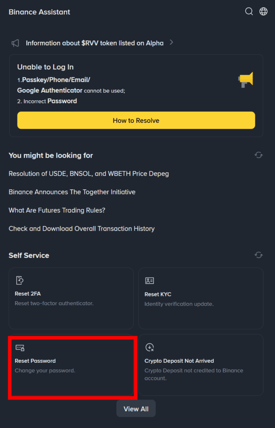Refresh the Self Service section
Viewport: 275px width, 428px height.
tap(259, 255)
